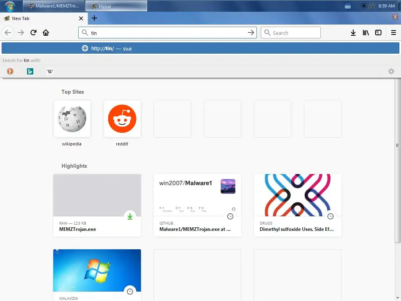
Task: Click history clock icon on Drugs card
Action: tap(331, 216)
